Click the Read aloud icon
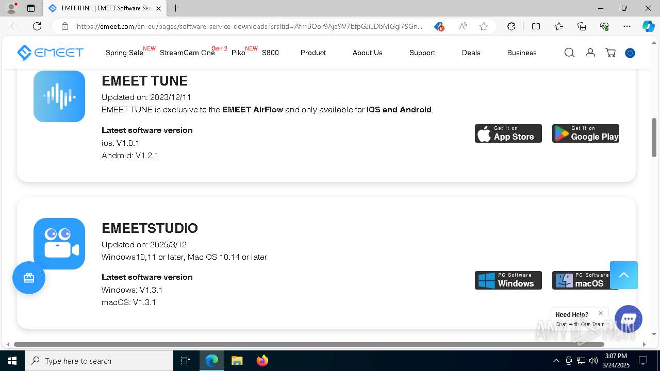Image resolution: width=660 pixels, height=371 pixels. [463, 26]
